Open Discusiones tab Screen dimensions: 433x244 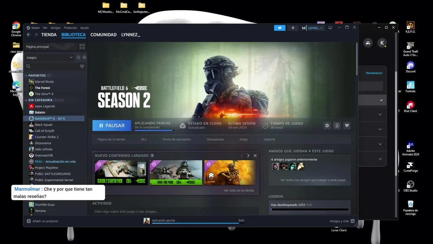pyautogui.click(x=215, y=139)
